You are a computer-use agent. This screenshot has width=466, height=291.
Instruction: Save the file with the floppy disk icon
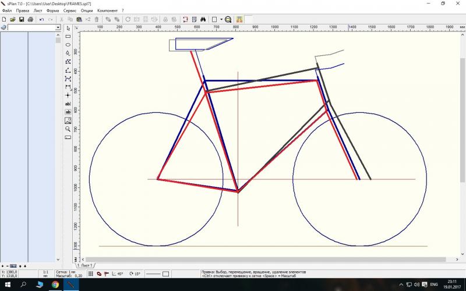[22, 19]
